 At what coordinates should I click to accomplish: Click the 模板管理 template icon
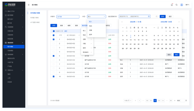tap(6, 43)
